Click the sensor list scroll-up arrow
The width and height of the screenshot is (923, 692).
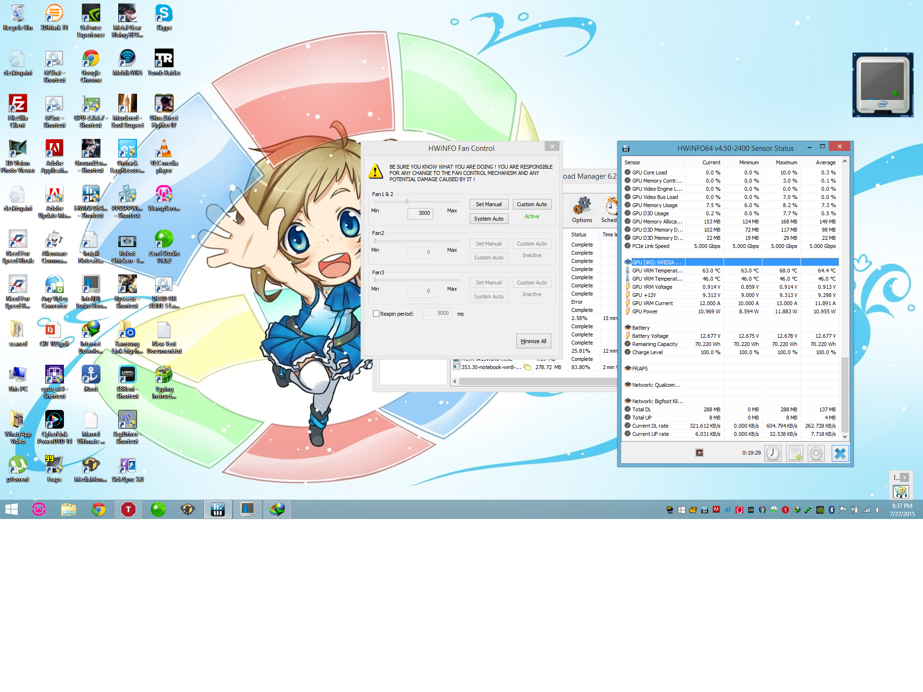click(845, 162)
